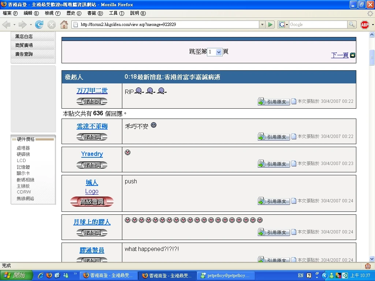Open user profile Yraedry
Image resolution: width=375 pixels, height=281 pixels.
tap(92, 154)
